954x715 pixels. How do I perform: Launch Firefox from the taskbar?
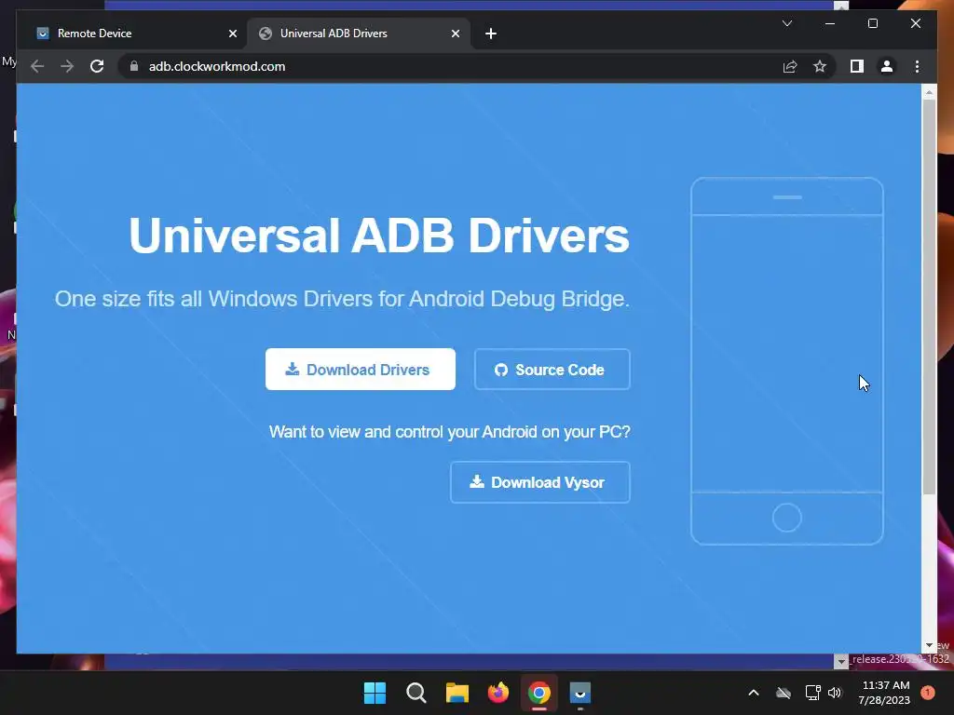[x=498, y=693]
